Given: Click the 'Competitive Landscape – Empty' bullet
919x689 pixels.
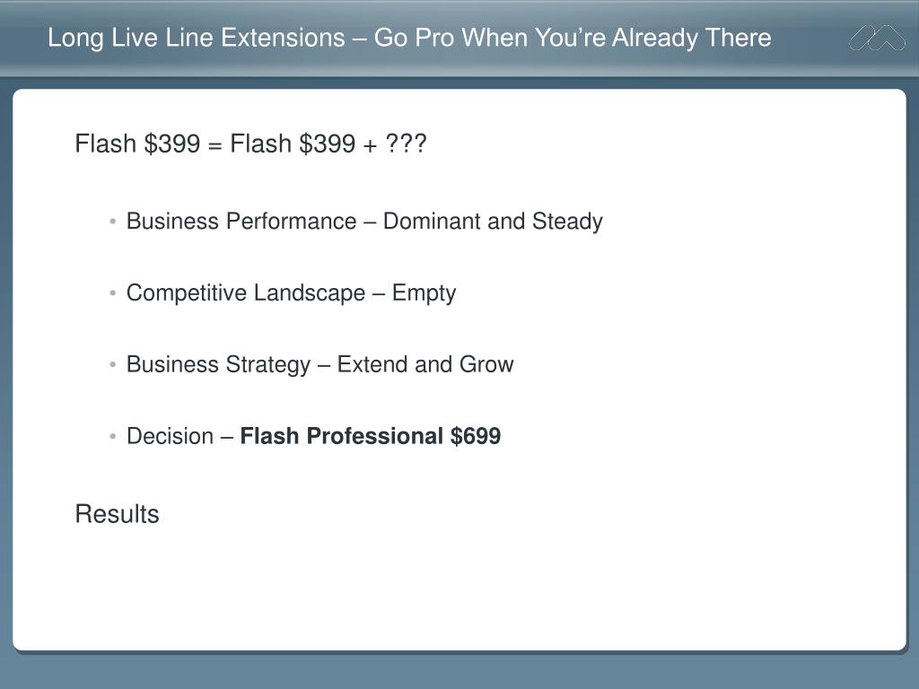Looking at the screenshot, I should pos(292,293).
